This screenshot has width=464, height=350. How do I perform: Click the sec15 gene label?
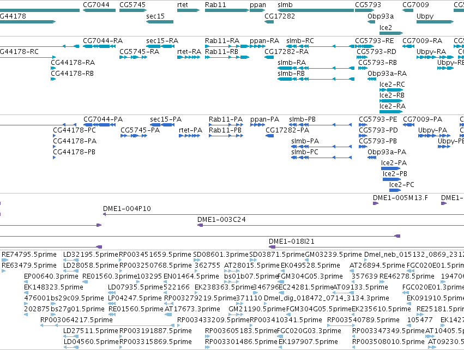155,16
